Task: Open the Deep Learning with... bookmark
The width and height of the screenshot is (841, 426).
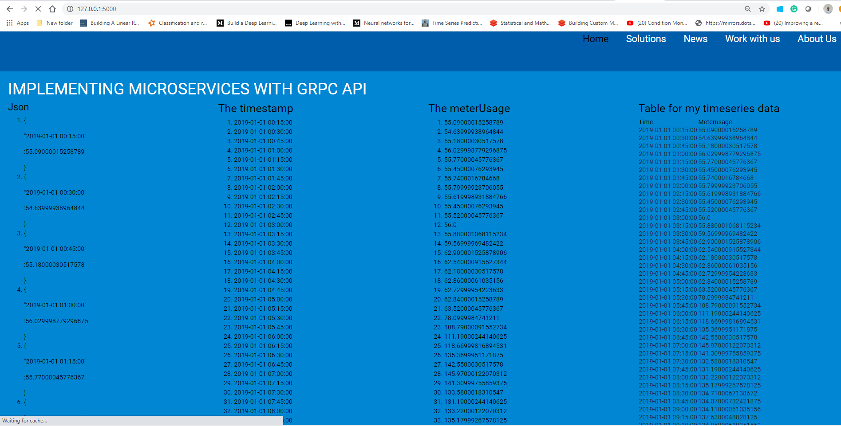Action: point(315,23)
